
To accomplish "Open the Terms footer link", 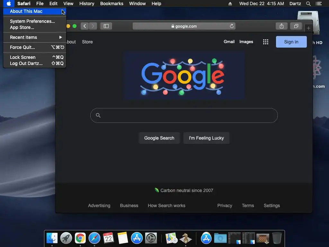I will coord(248,206).
